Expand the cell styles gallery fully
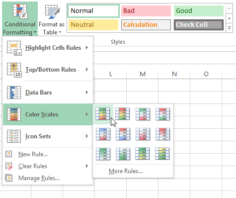The width and height of the screenshot is (236, 198). pyautogui.click(x=229, y=28)
